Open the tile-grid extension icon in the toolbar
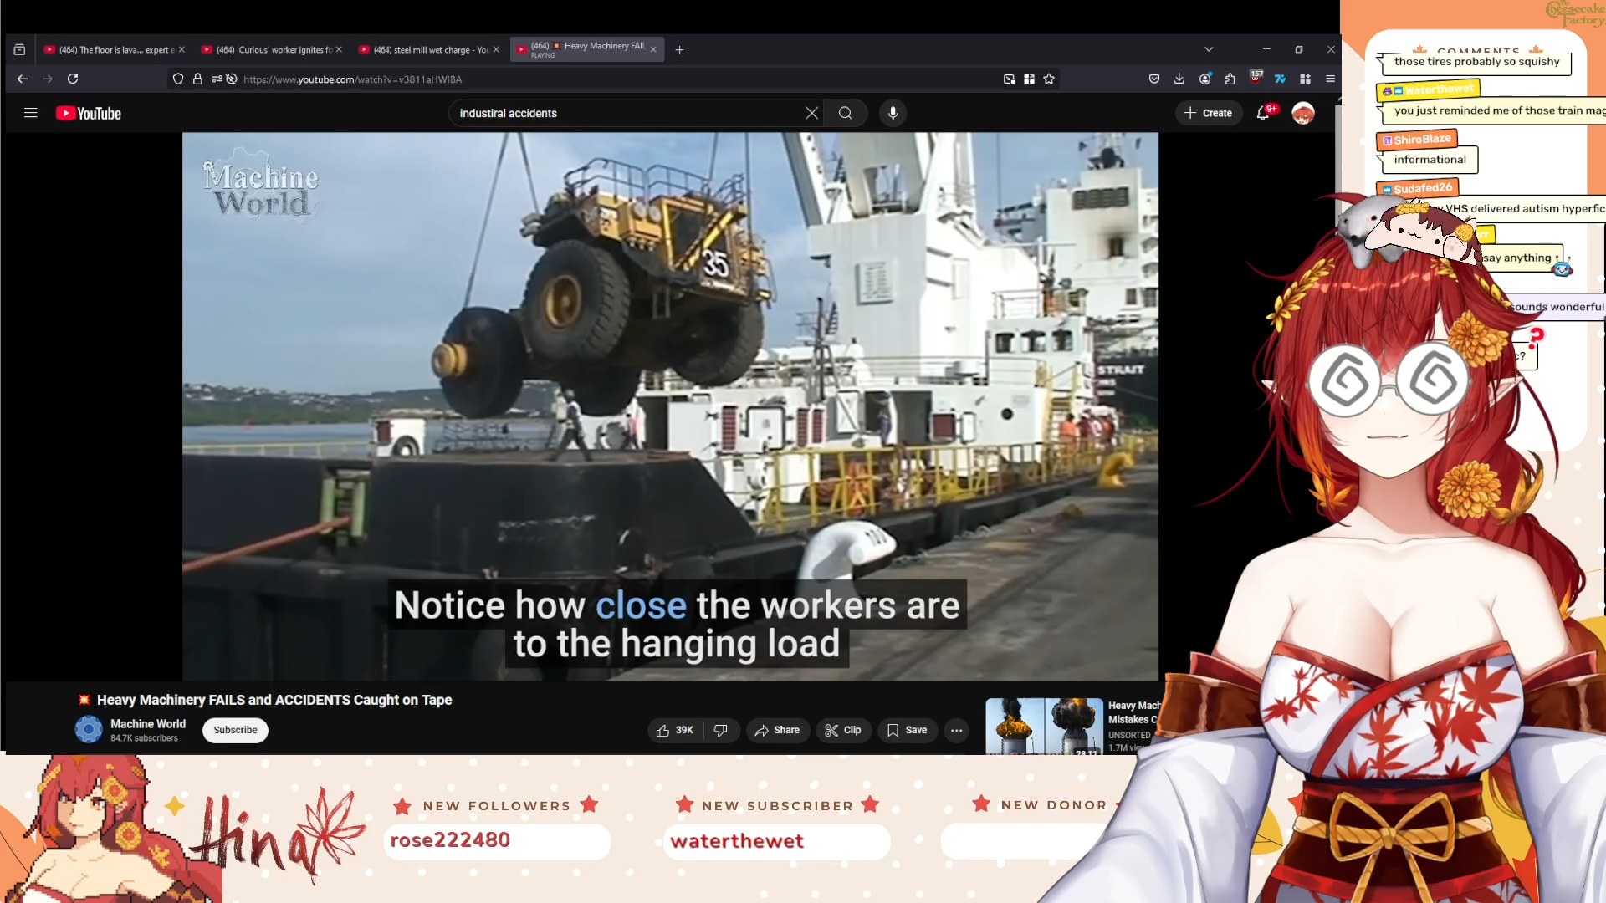1606x903 pixels. click(x=1305, y=79)
